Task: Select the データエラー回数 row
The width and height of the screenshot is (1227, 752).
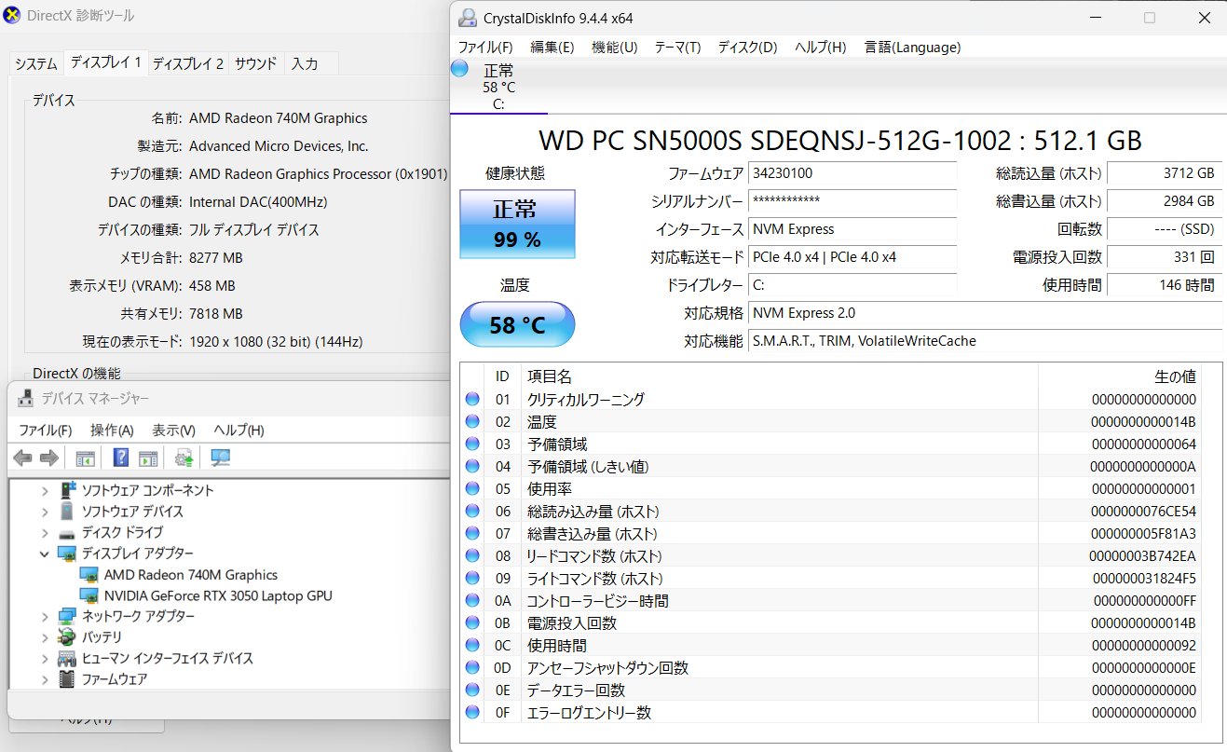Action: tap(831, 690)
